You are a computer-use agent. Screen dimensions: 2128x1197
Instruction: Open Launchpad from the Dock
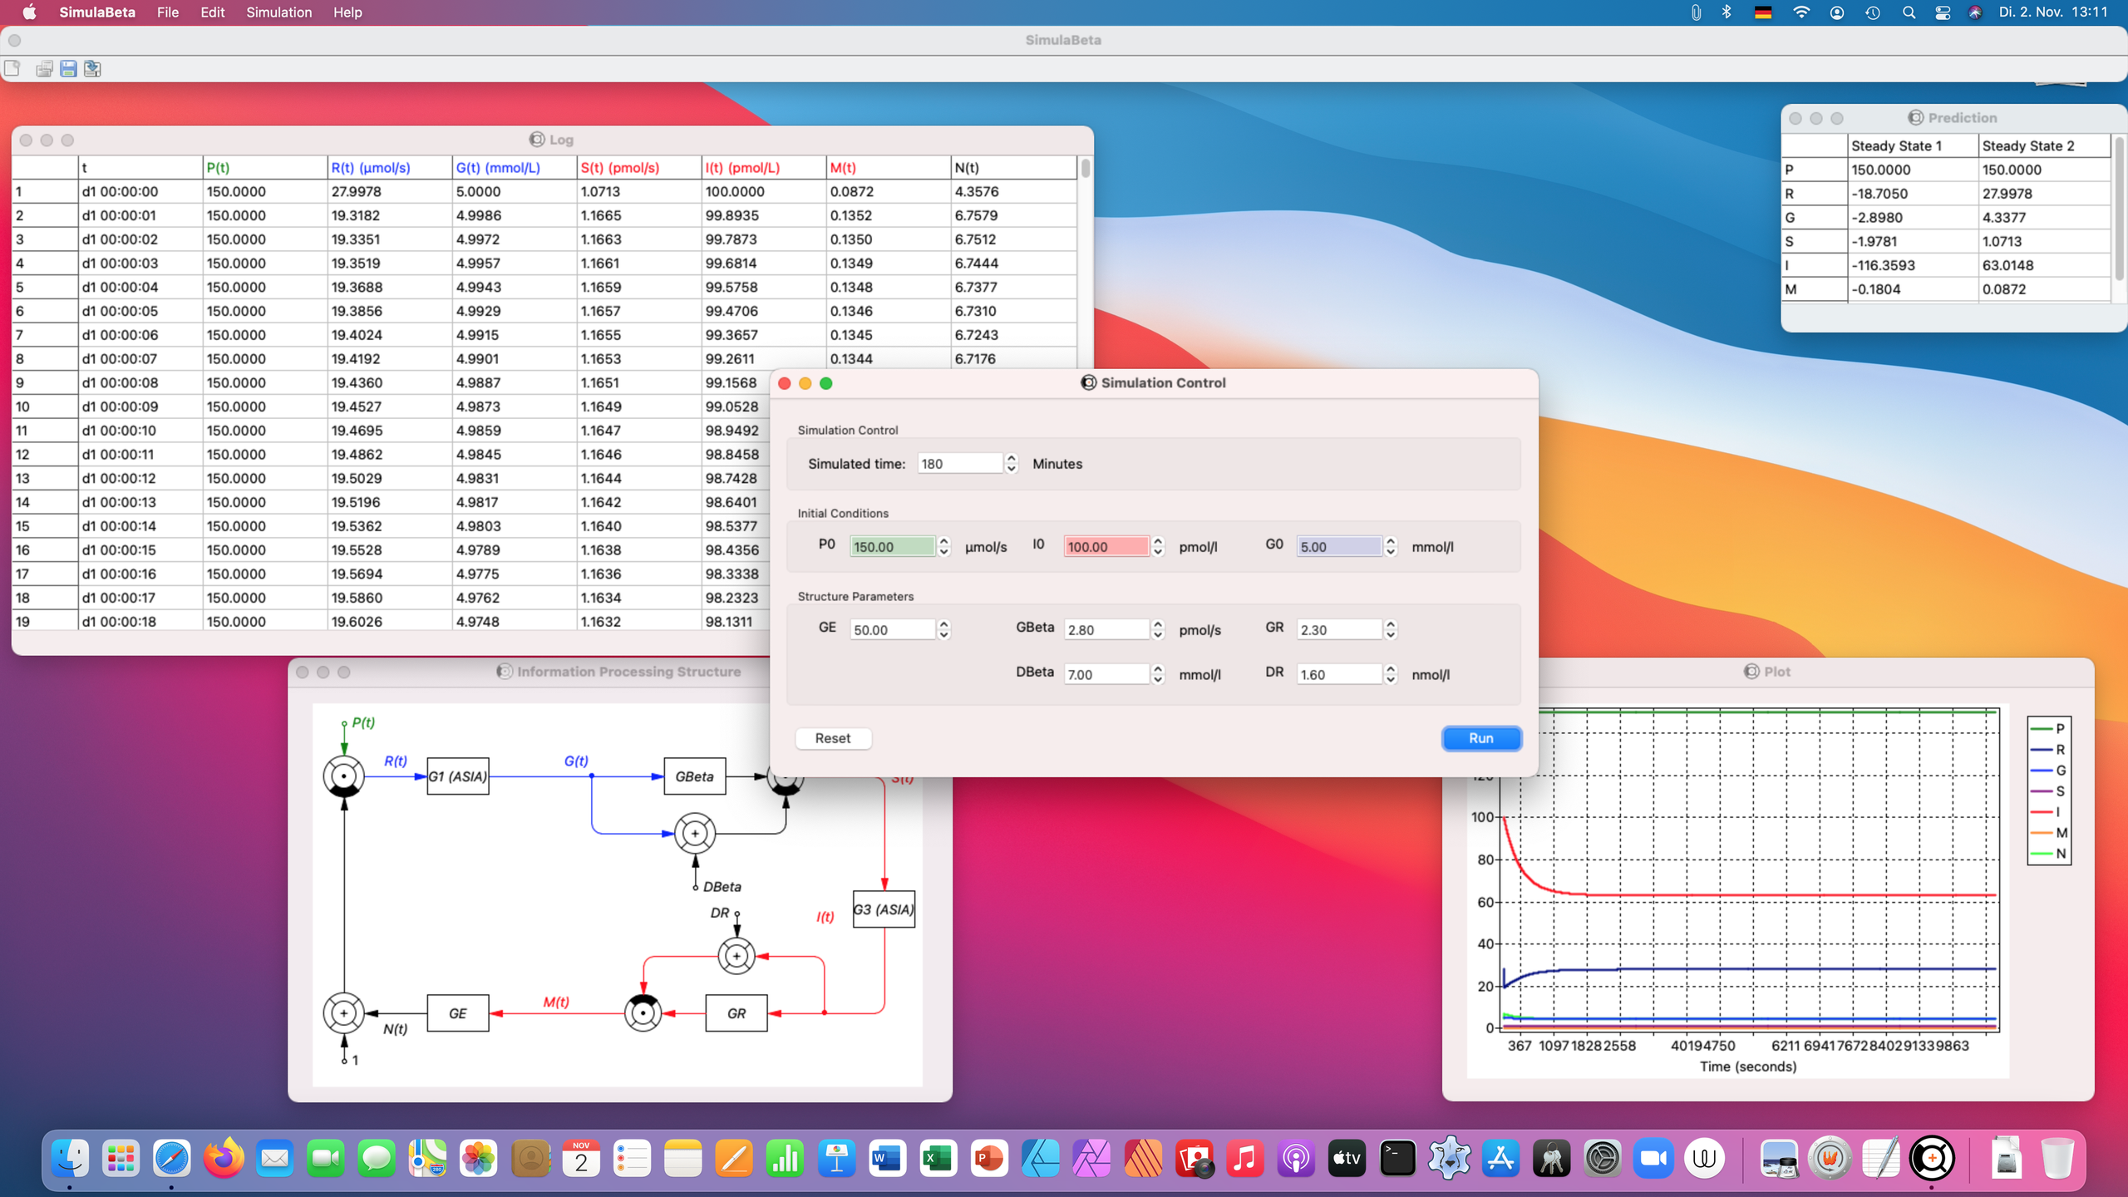pyautogui.click(x=121, y=1158)
